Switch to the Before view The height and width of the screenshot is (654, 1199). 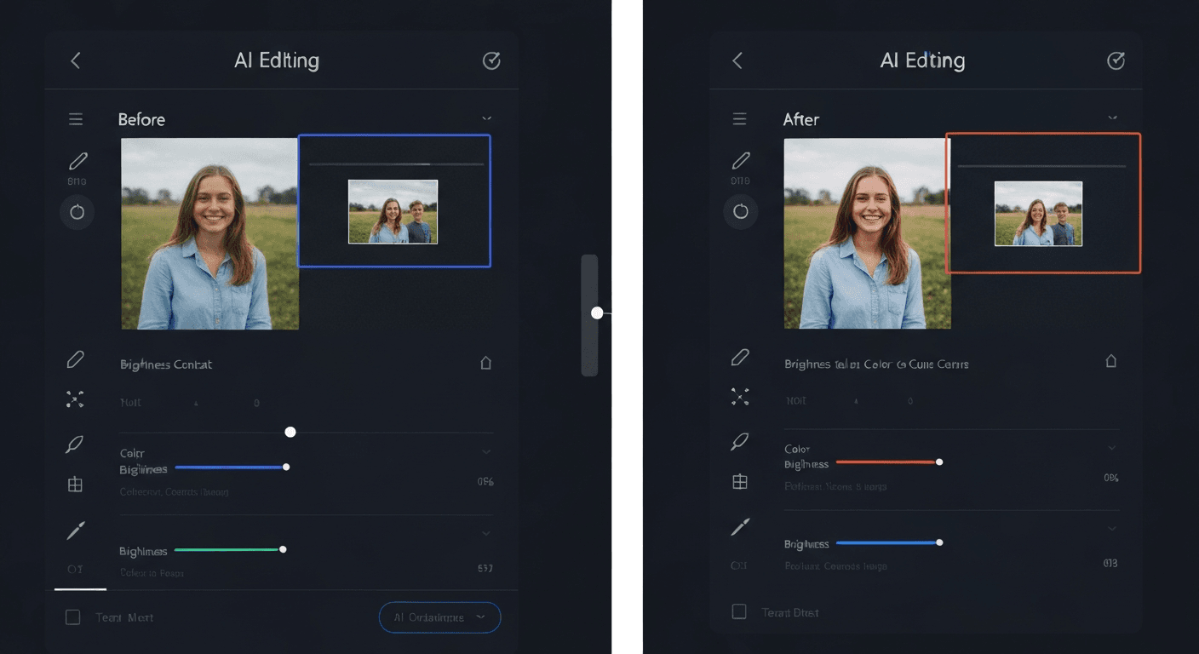coord(141,119)
